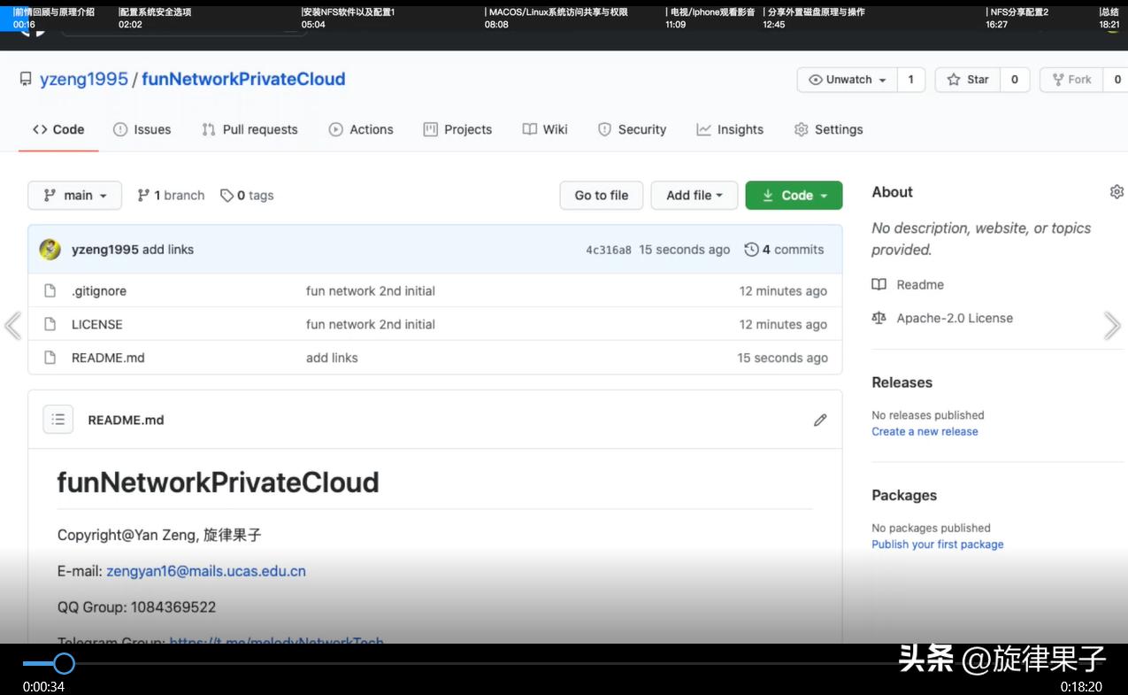Expand the green Code download dropdown
Image resolution: width=1128 pixels, height=695 pixels.
[794, 196]
